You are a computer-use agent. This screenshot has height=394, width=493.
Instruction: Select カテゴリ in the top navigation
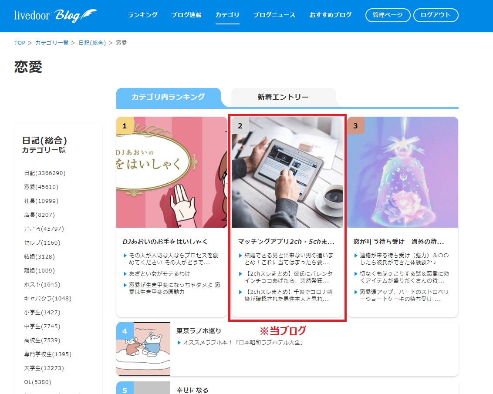point(227,15)
